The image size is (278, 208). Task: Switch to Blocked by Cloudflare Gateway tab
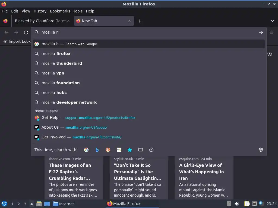click(x=40, y=21)
